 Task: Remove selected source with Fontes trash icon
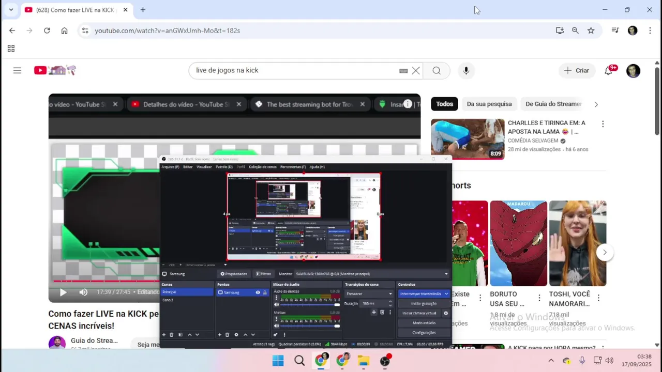(x=227, y=335)
